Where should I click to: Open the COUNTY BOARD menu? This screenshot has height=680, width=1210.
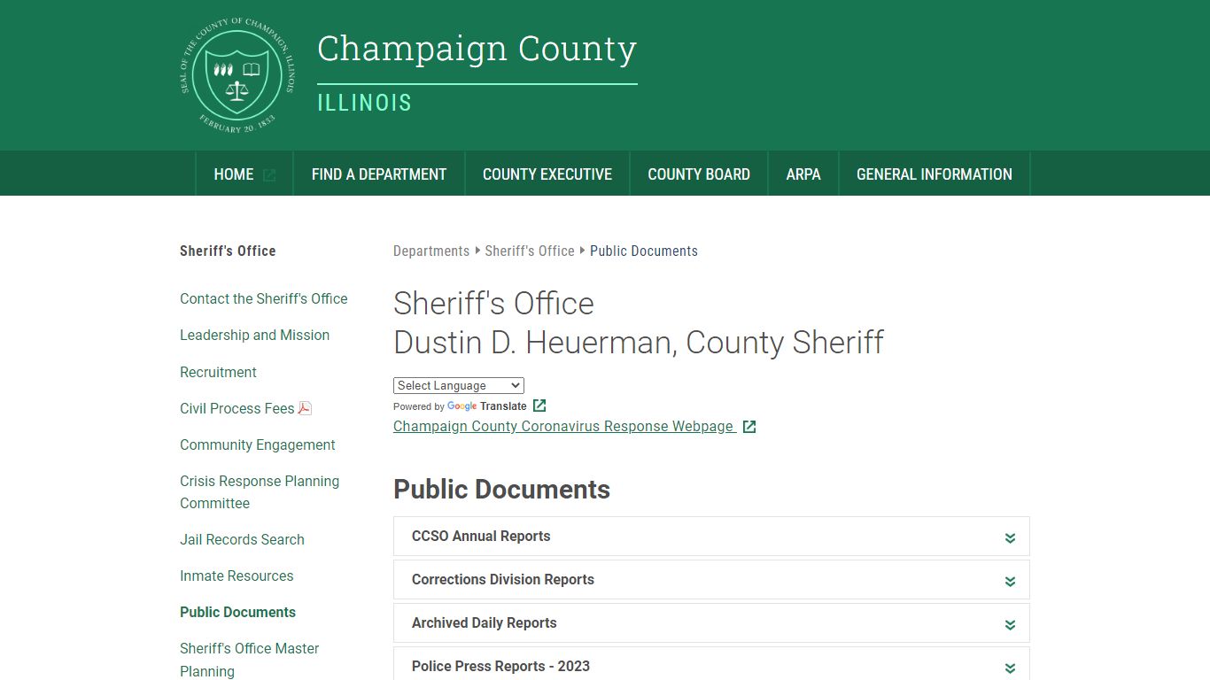click(x=699, y=174)
